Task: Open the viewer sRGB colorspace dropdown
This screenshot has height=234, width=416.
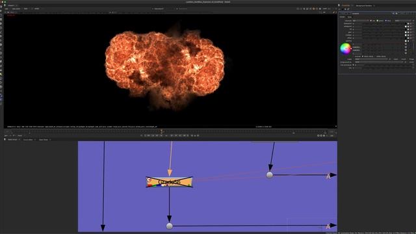Action: coord(36,8)
